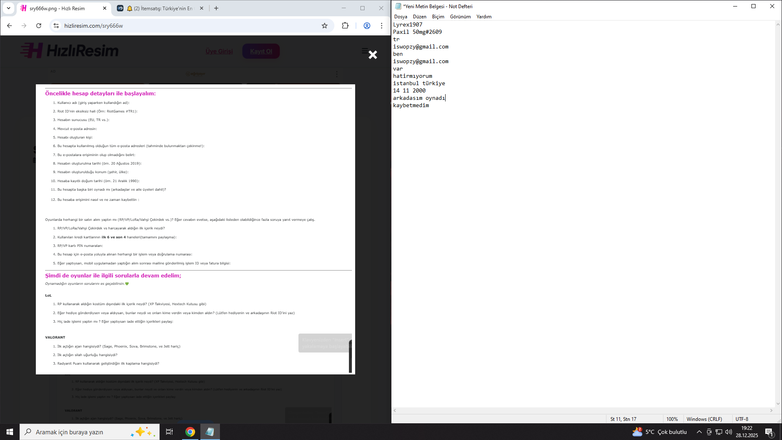Open Task View from the taskbar

point(169,432)
